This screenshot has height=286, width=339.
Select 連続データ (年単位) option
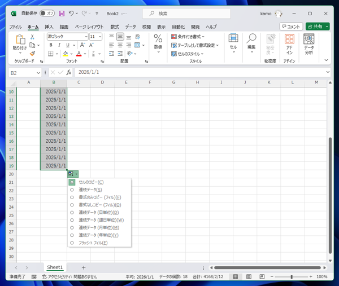[98, 235]
